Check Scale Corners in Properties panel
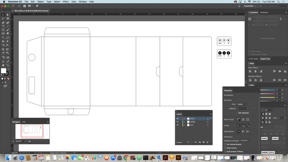 click(x=225, y=148)
